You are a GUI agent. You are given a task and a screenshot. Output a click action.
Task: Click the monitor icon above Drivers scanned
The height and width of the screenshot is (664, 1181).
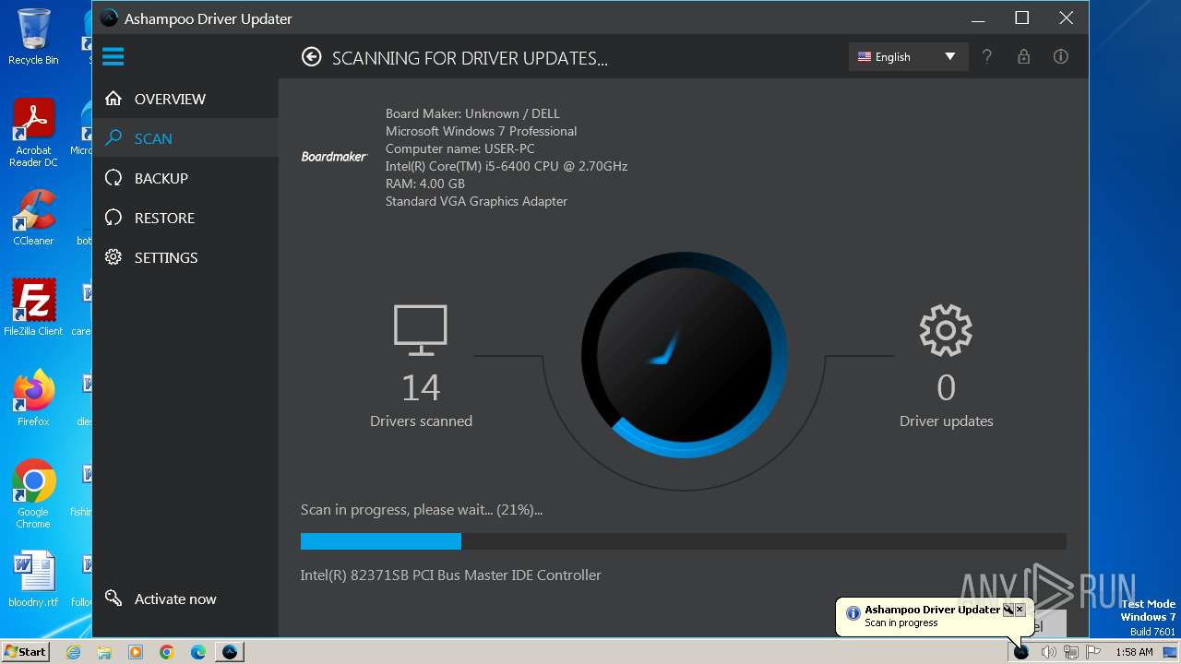pos(421,330)
